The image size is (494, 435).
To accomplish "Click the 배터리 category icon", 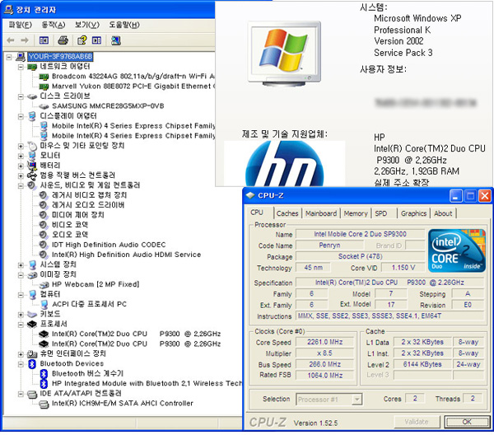I will (x=32, y=165).
